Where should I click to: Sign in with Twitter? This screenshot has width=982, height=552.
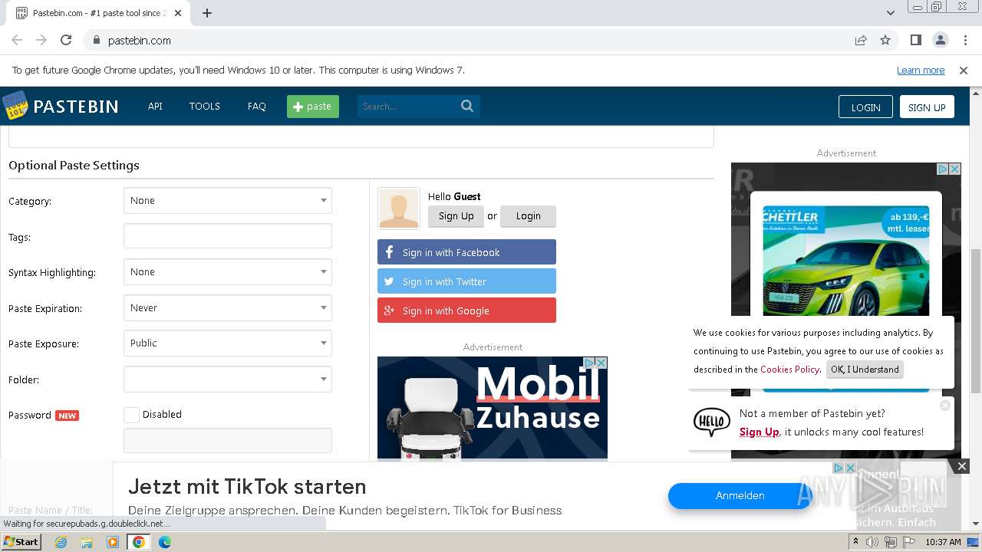(466, 281)
